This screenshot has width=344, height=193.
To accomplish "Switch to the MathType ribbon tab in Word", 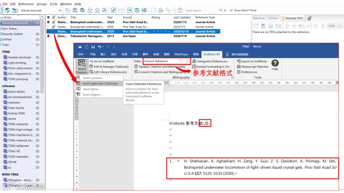I will [181, 54].
